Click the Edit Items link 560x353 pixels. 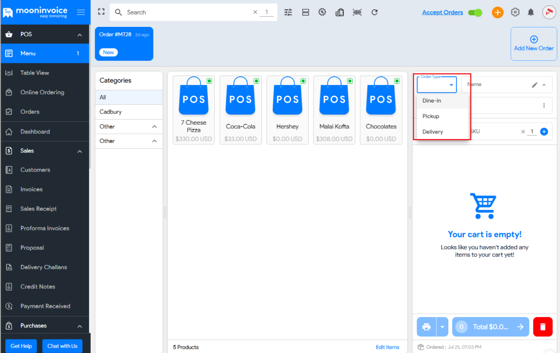(387, 347)
